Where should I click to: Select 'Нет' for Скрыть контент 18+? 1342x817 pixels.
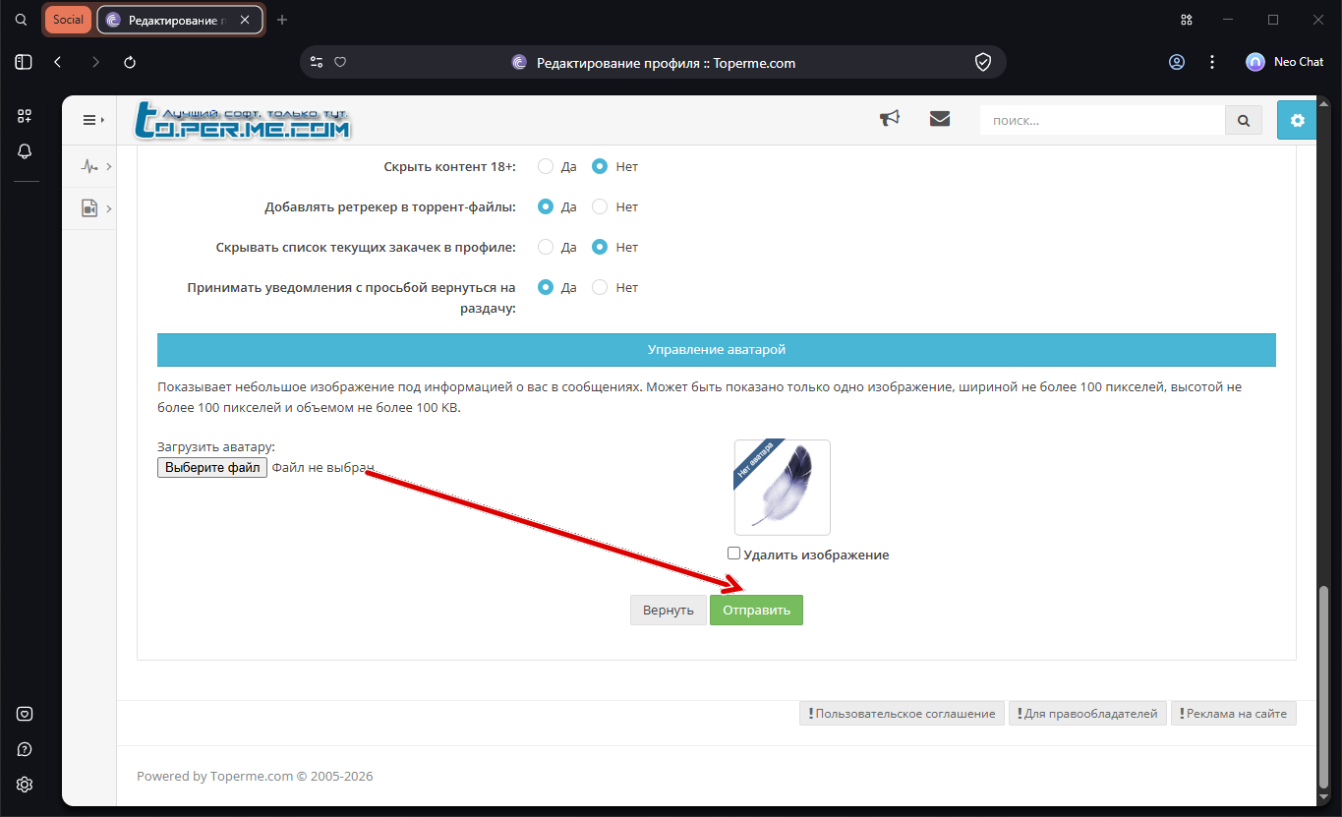click(600, 167)
